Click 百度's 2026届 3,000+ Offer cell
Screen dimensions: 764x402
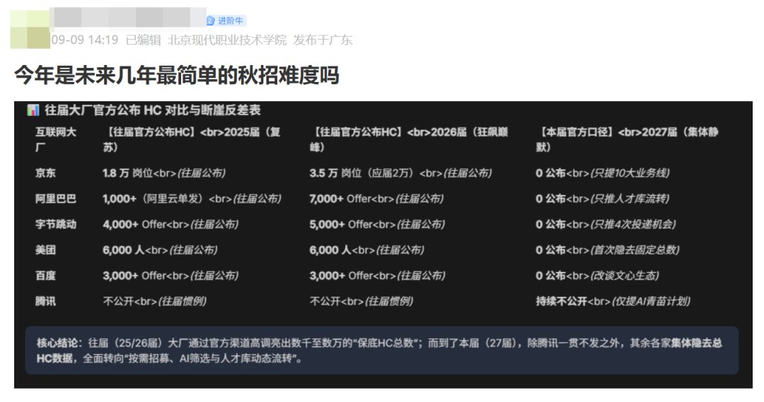pos(377,276)
